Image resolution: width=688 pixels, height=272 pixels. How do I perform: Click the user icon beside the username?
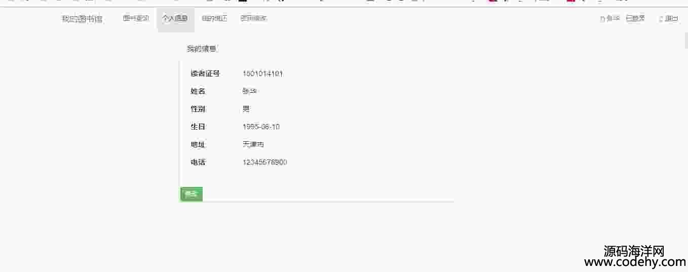click(x=602, y=19)
